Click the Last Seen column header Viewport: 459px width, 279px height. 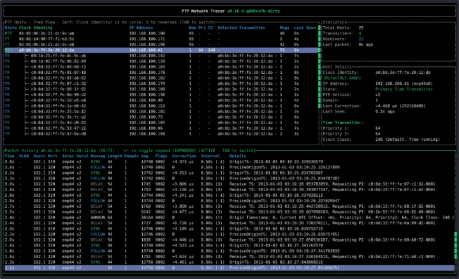(305, 27)
